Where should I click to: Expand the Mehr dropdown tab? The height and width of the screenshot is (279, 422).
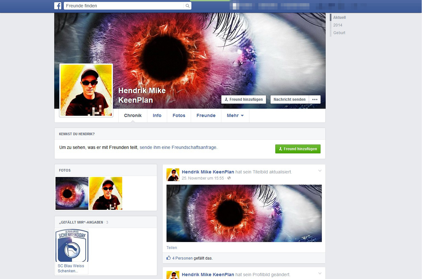[x=235, y=115]
